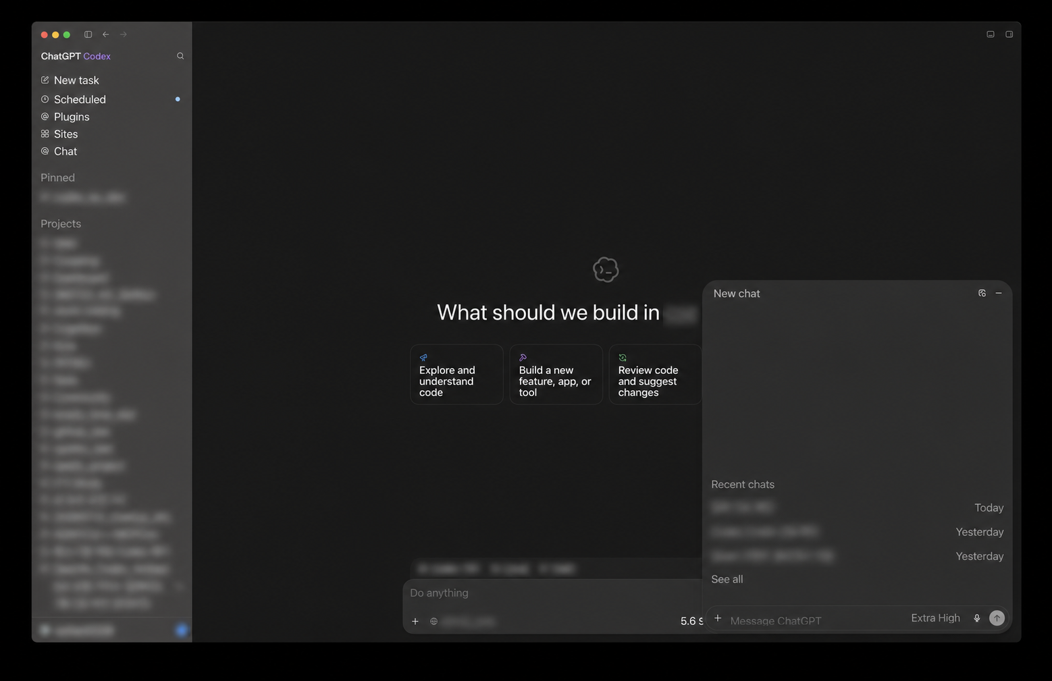The height and width of the screenshot is (681, 1052).
Task: Click the Recent chats heading
Action: (x=743, y=485)
